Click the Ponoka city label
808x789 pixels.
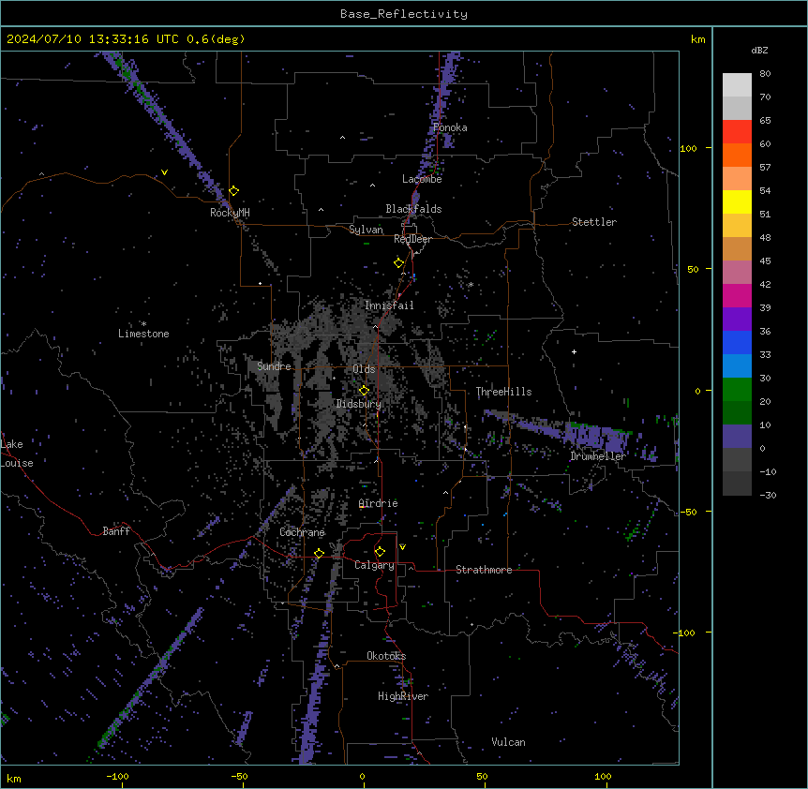pos(450,127)
